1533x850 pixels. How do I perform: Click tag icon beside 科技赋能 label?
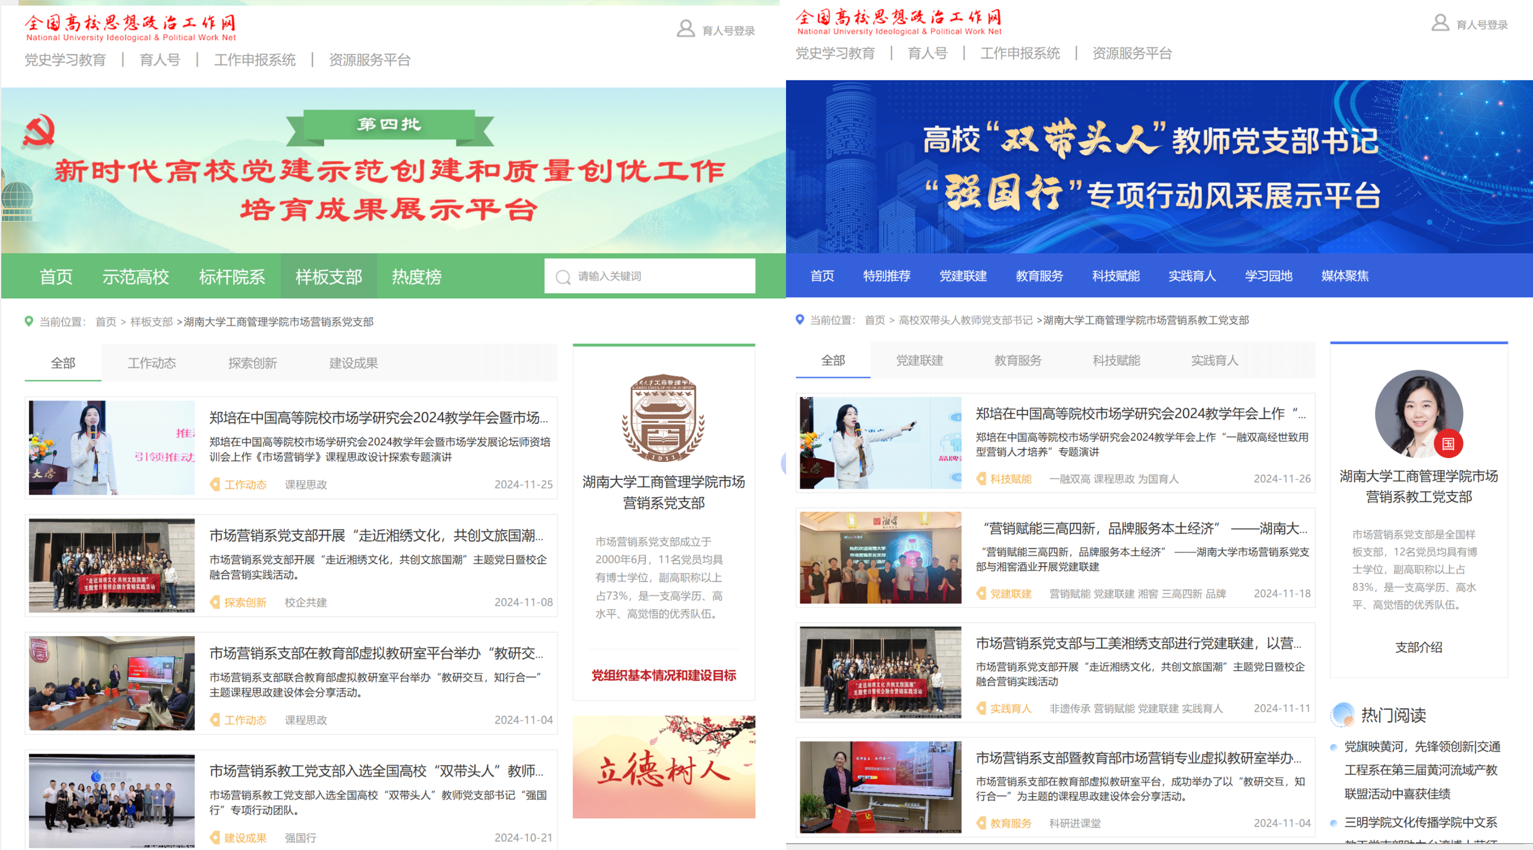(x=981, y=479)
